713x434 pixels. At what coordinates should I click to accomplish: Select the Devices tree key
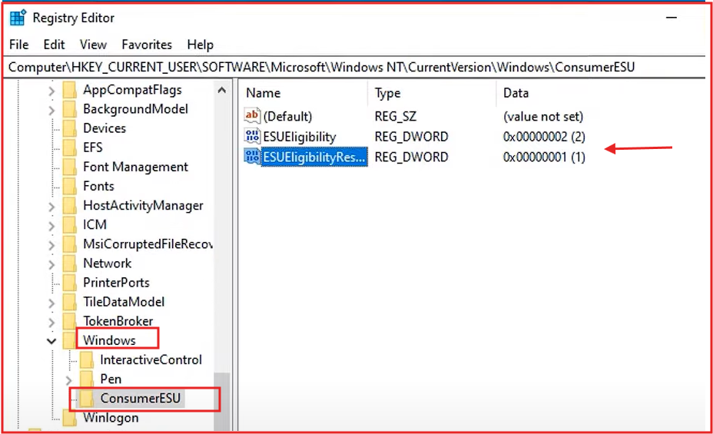(104, 128)
